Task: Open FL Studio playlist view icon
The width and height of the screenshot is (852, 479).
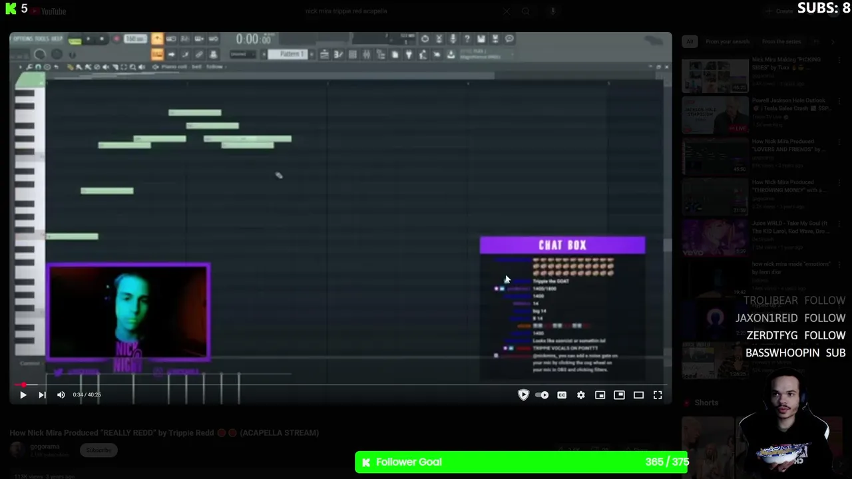Action: coord(324,55)
